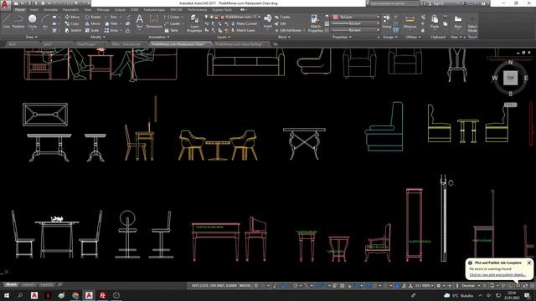Switch to the Output ribbon tab

coord(120,10)
